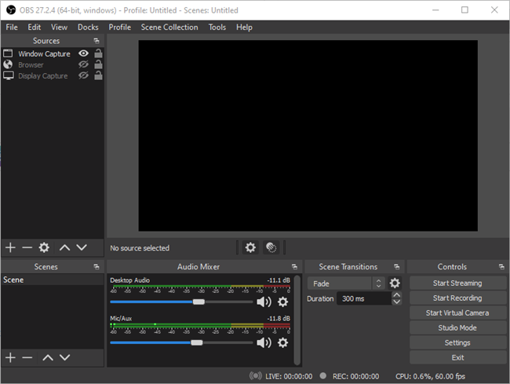
Task: Open the Tools menu
Action: tap(217, 27)
